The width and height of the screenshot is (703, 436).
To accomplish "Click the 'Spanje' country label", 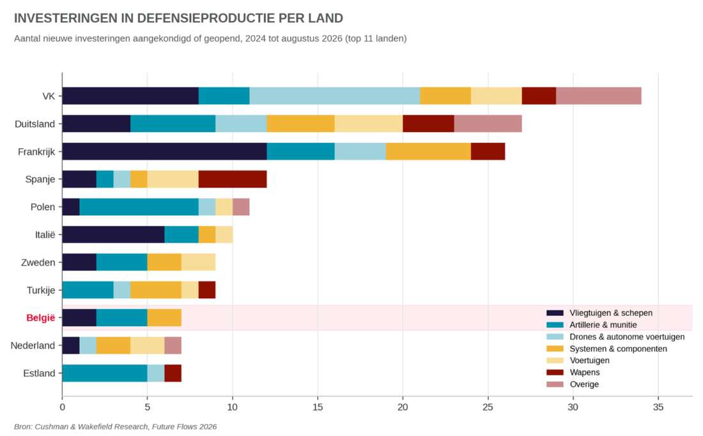I will (x=40, y=179).
